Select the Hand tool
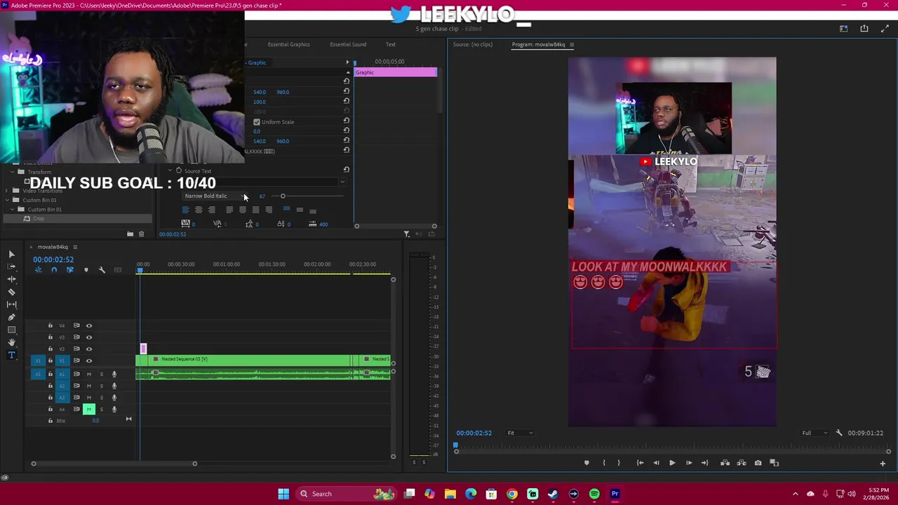 click(x=11, y=342)
